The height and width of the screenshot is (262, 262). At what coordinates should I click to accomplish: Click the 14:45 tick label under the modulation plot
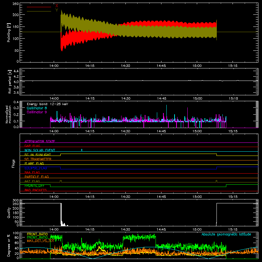[161, 131]
